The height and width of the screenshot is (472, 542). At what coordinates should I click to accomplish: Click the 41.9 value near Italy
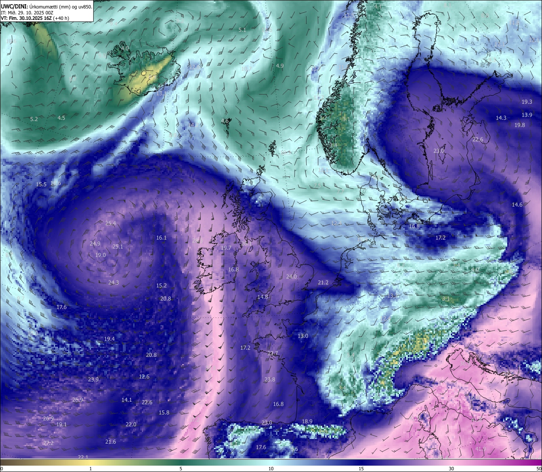[x=481, y=449]
